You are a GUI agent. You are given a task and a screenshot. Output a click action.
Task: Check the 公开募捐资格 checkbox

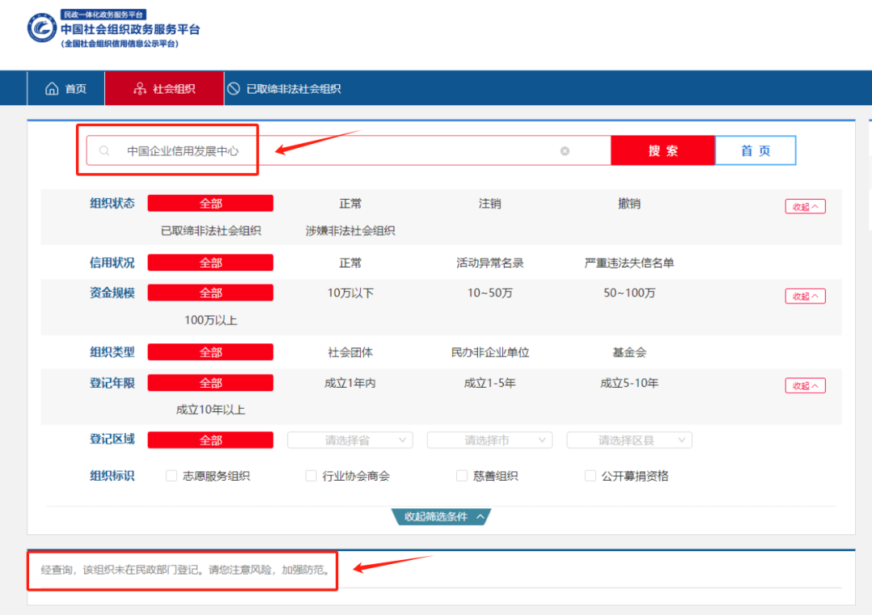coord(590,476)
